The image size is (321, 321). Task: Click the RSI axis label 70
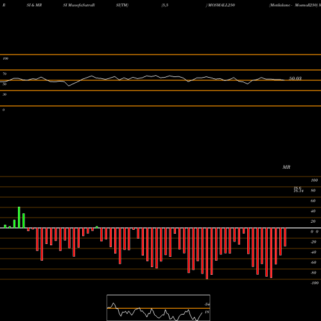4,74
